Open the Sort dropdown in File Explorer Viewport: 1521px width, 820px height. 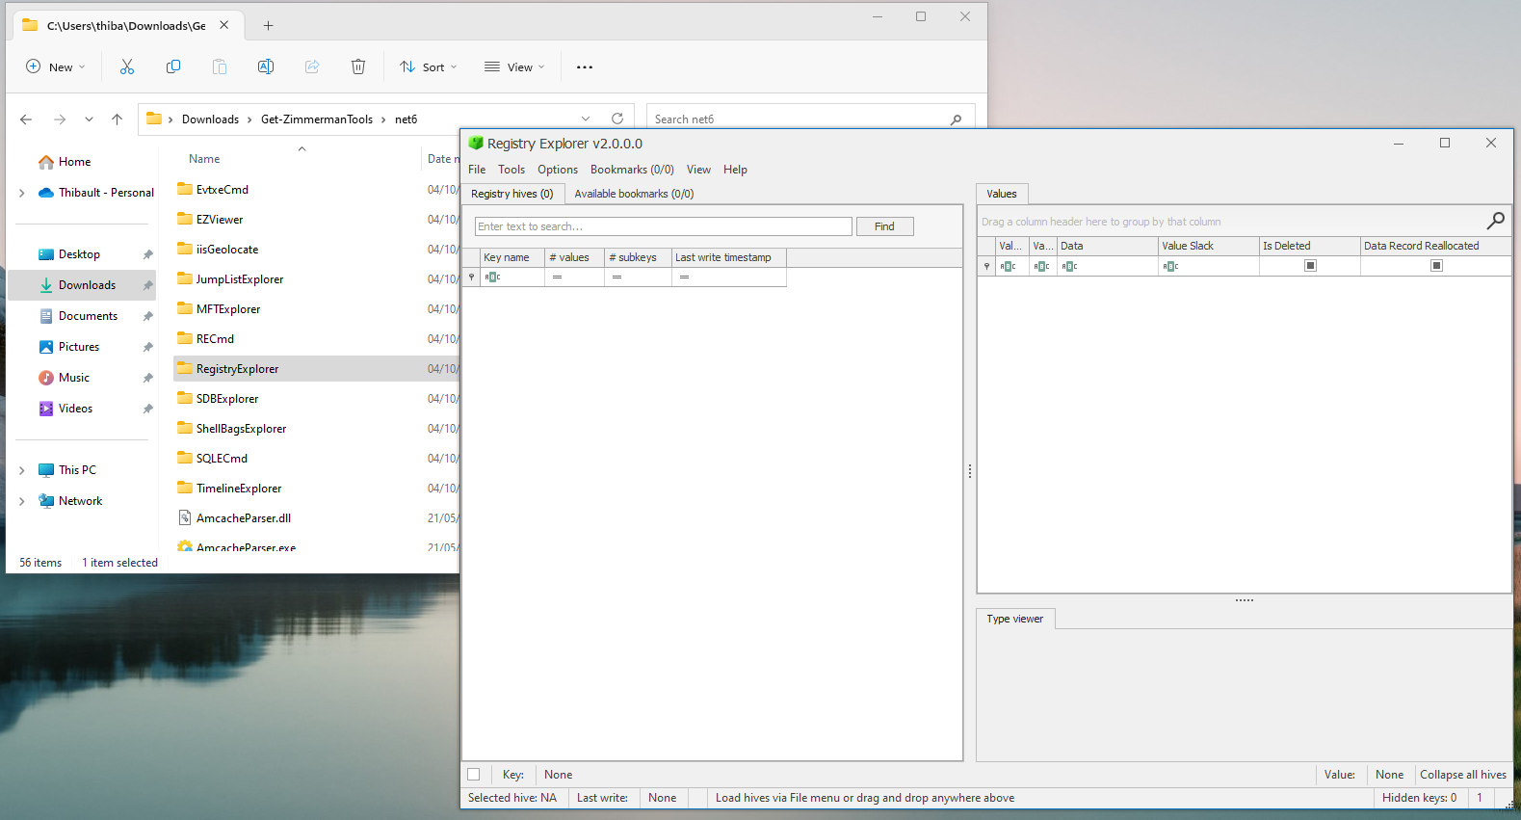pyautogui.click(x=428, y=66)
